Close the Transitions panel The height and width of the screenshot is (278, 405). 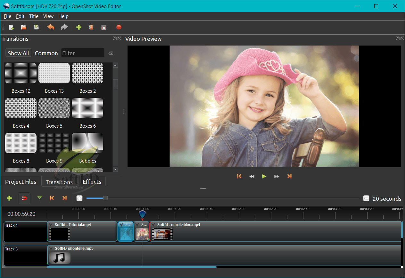coord(120,38)
